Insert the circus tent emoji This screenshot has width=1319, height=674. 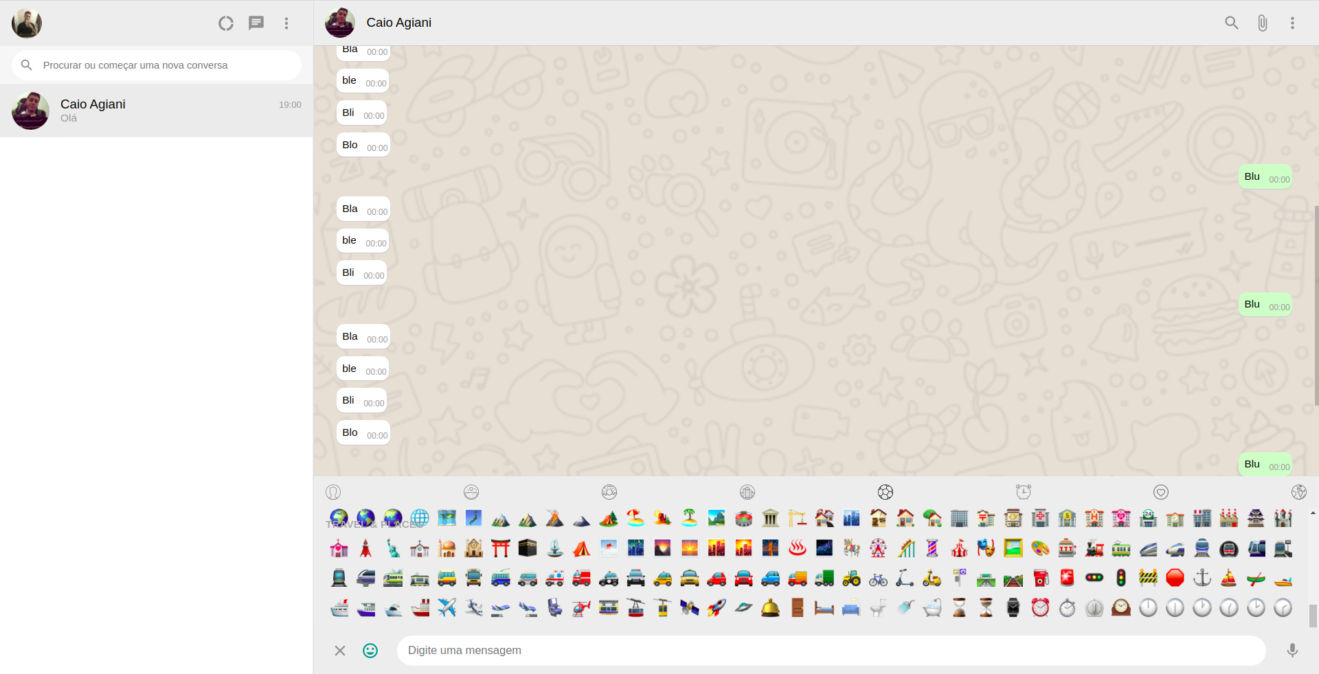click(x=959, y=548)
